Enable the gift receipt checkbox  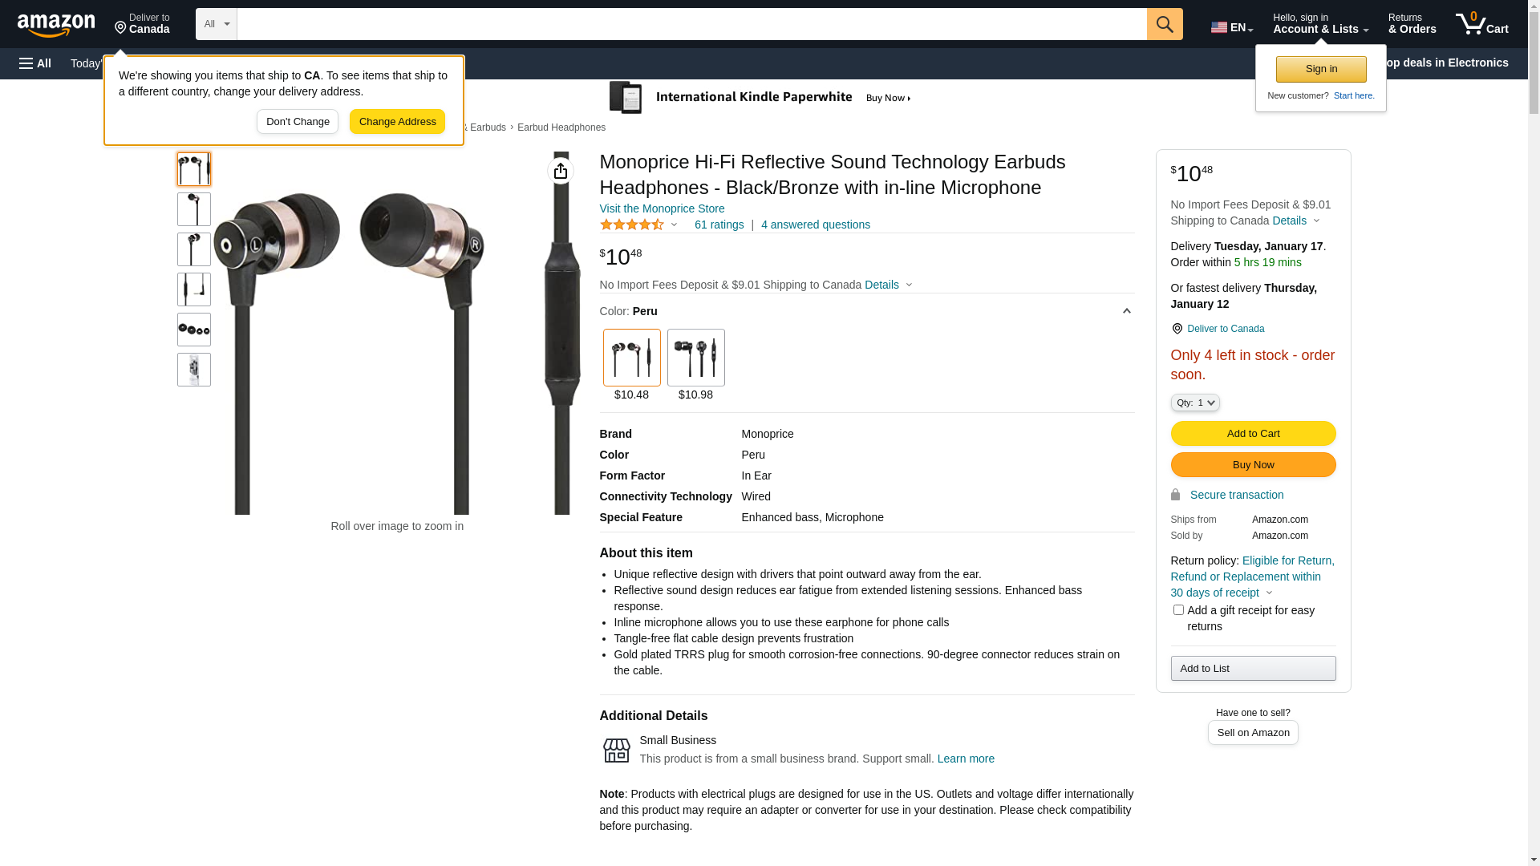point(1178,610)
